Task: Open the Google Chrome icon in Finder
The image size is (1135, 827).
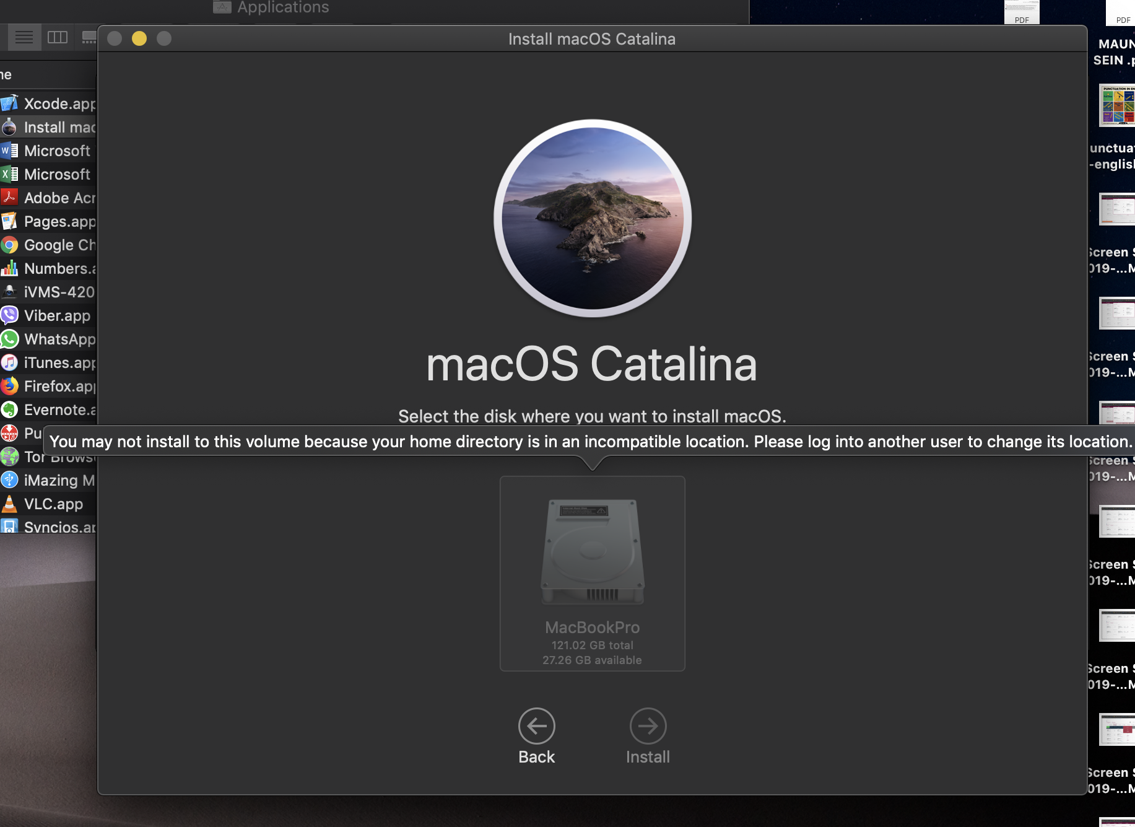Action: click(x=9, y=245)
